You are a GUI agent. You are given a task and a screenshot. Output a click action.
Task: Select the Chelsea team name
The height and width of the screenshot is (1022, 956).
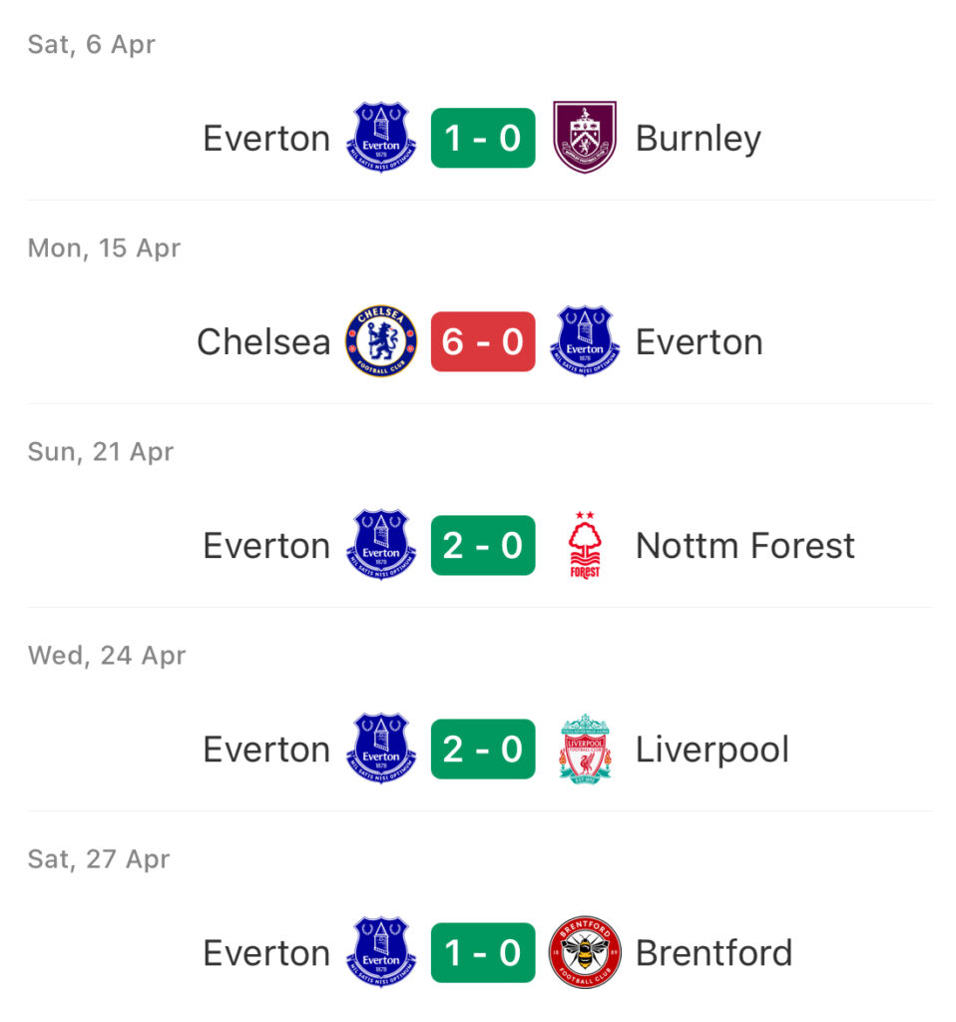coord(263,341)
